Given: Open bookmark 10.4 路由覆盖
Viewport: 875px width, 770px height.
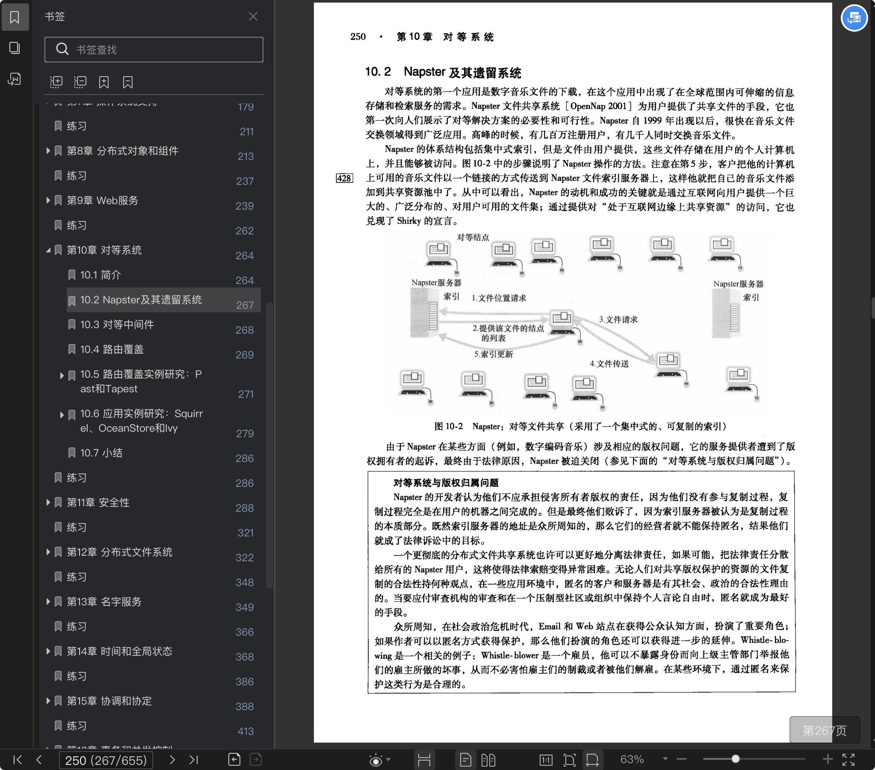Looking at the screenshot, I should coord(112,349).
